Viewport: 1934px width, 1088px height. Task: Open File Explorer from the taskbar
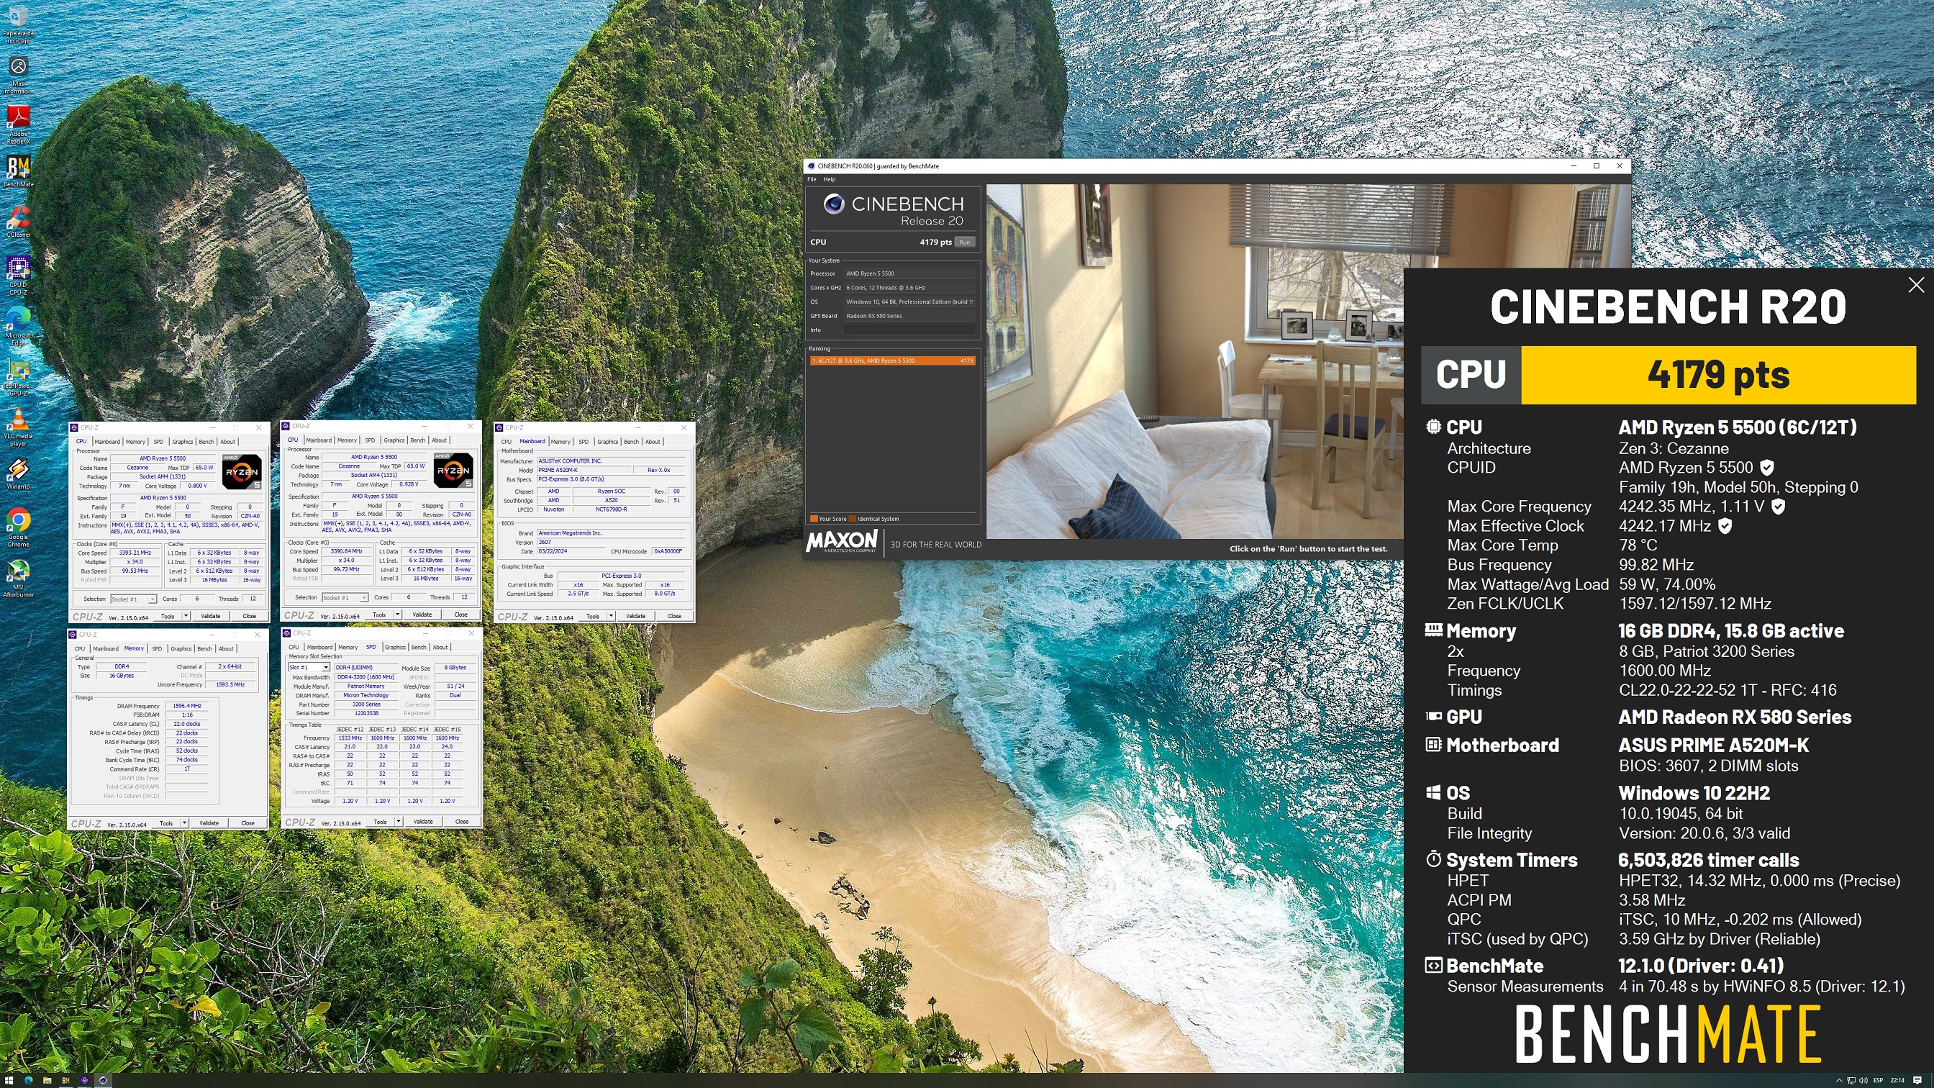pyautogui.click(x=47, y=1080)
